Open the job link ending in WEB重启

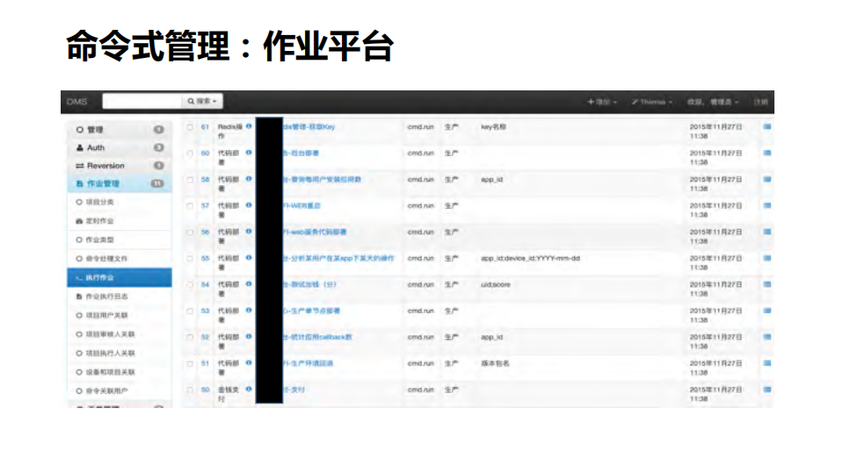[302, 206]
